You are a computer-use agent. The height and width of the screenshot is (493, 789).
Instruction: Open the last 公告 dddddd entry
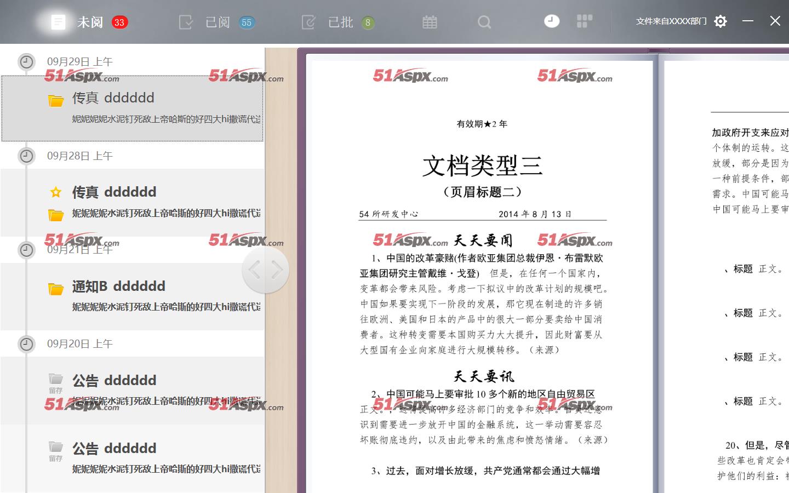114,449
